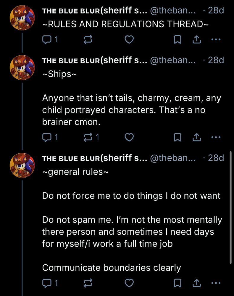Bookmark the Rules and Regulations thread tweet
The image size is (234, 296).
coord(177,40)
